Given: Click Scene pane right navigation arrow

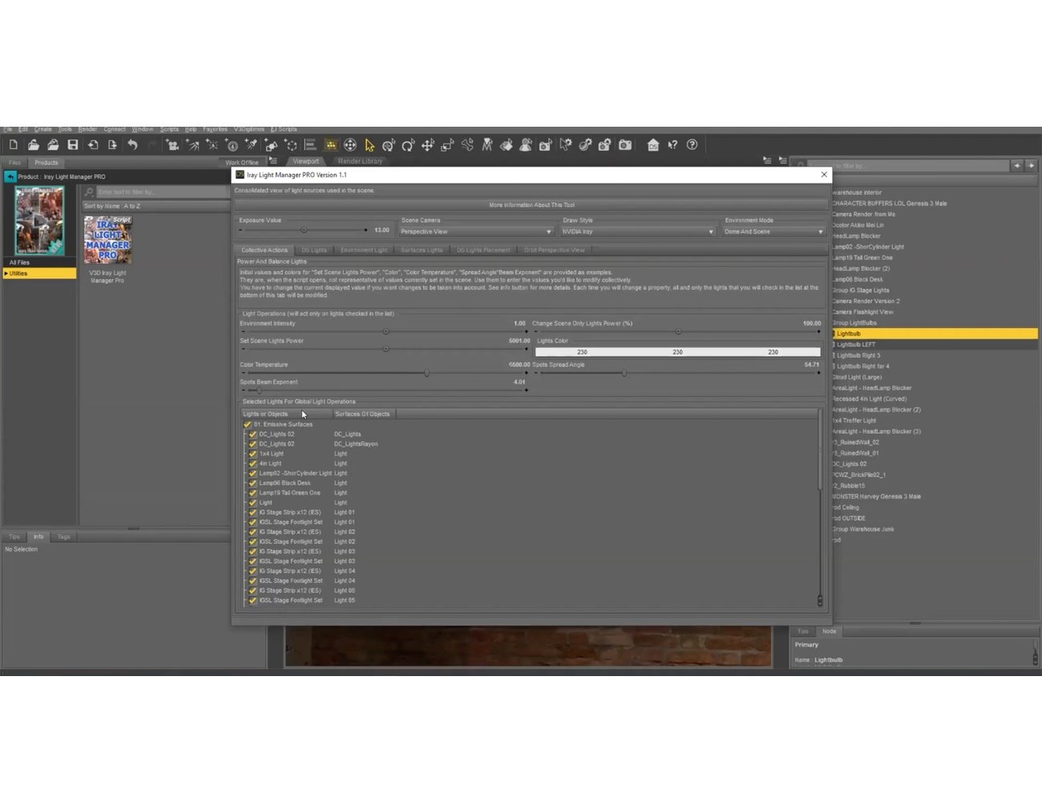Looking at the screenshot, I should [x=1032, y=165].
